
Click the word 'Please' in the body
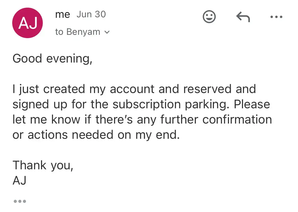pos(252,104)
